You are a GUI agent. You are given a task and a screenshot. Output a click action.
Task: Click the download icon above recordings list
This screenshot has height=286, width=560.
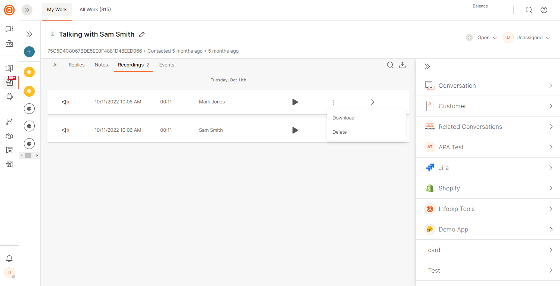coord(402,65)
